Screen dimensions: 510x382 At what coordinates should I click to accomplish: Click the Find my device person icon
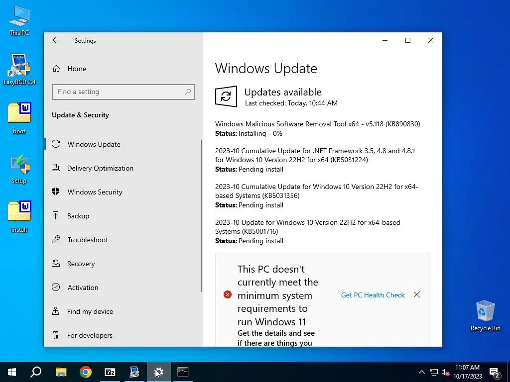pyautogui.click(x=56, y=311)
